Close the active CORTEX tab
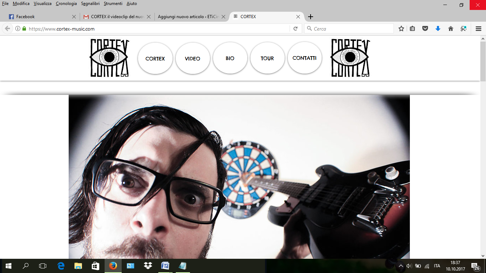 tap(298, 17)
